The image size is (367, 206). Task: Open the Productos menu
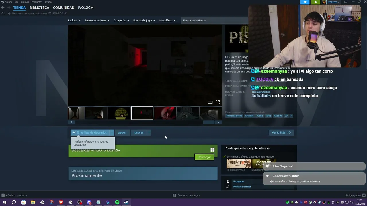[37, 2]
